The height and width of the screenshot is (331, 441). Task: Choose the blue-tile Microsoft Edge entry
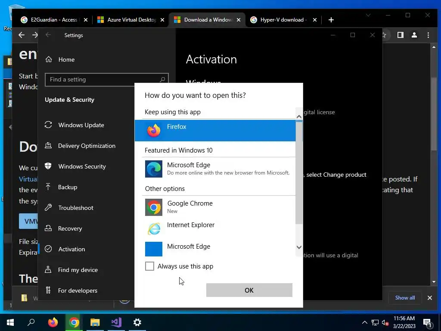click(219, 249)
